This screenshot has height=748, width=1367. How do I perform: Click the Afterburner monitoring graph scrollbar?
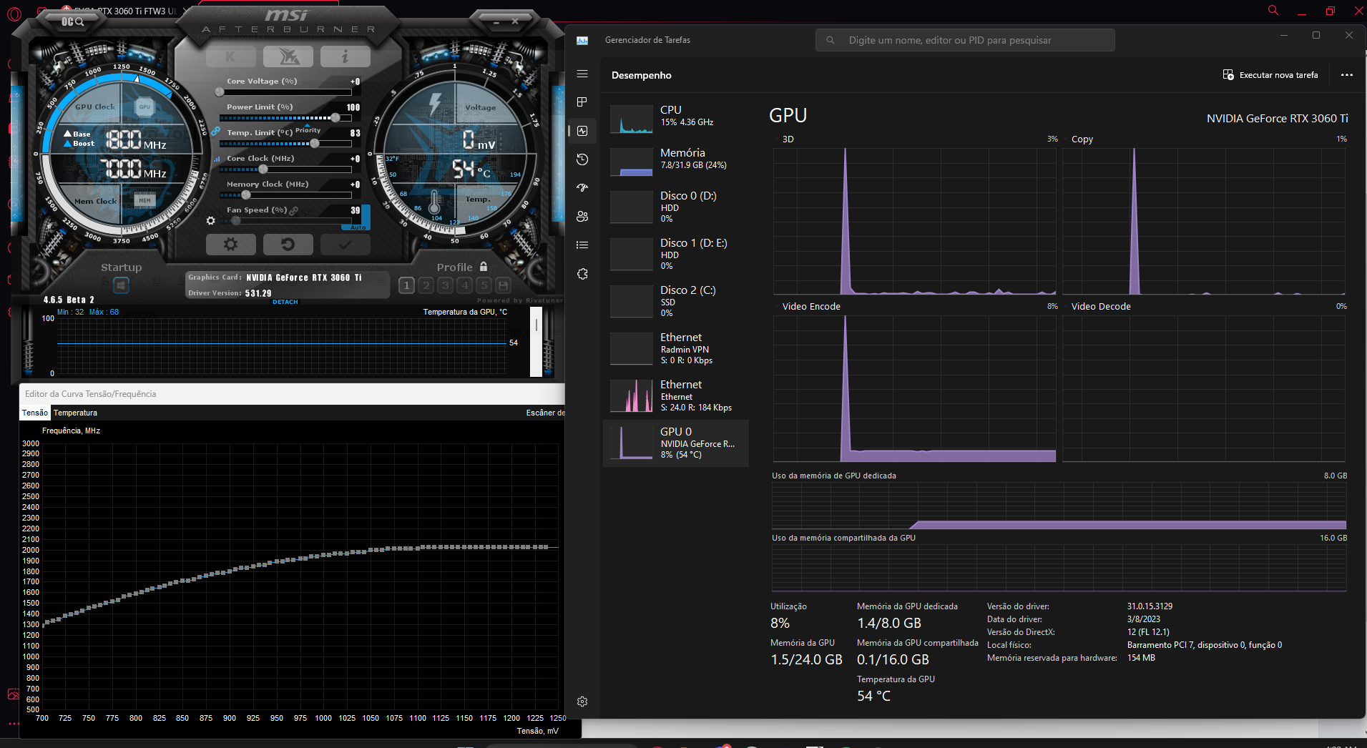(536, 342)
